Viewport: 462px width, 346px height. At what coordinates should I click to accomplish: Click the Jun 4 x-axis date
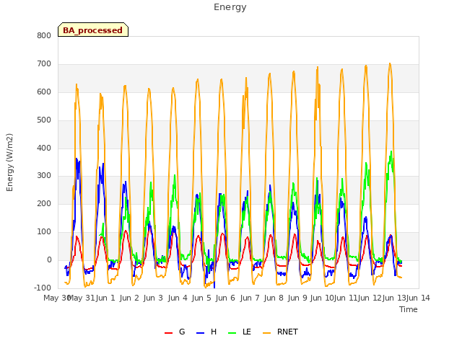pyautogui.click(x=178, y=298)
